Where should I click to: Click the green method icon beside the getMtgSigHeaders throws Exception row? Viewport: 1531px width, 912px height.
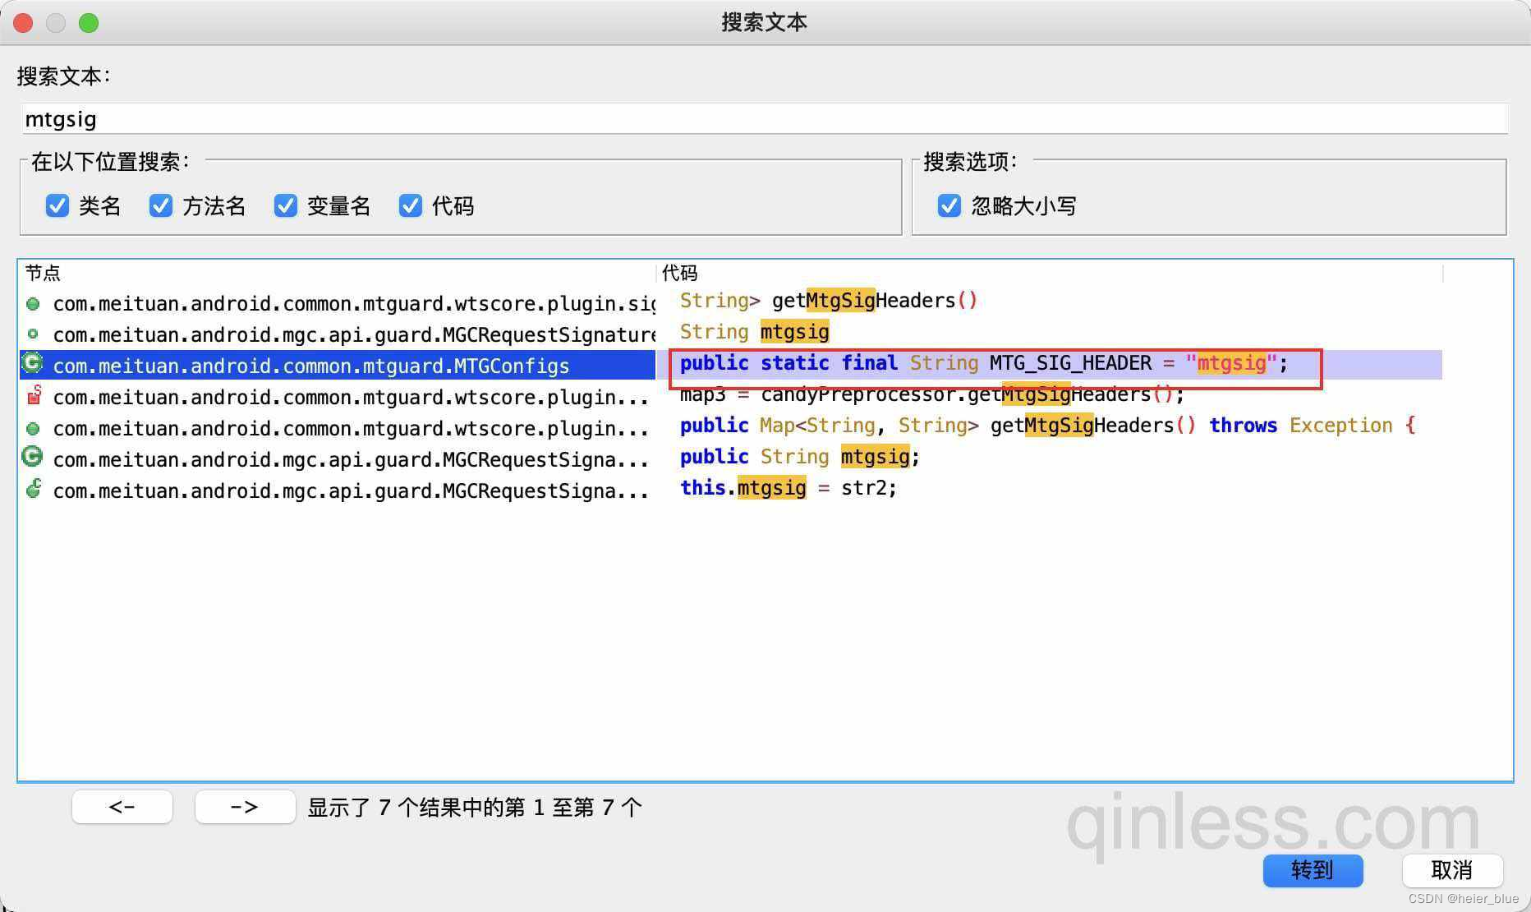pyautogui.click(x=33, y=429)
